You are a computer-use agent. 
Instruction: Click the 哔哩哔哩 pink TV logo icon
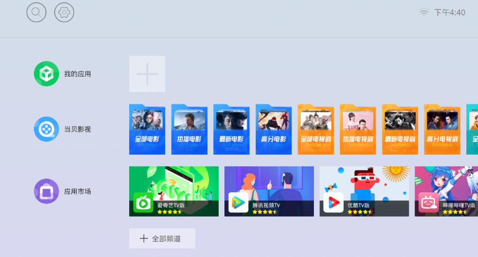(x=429, y=202)
